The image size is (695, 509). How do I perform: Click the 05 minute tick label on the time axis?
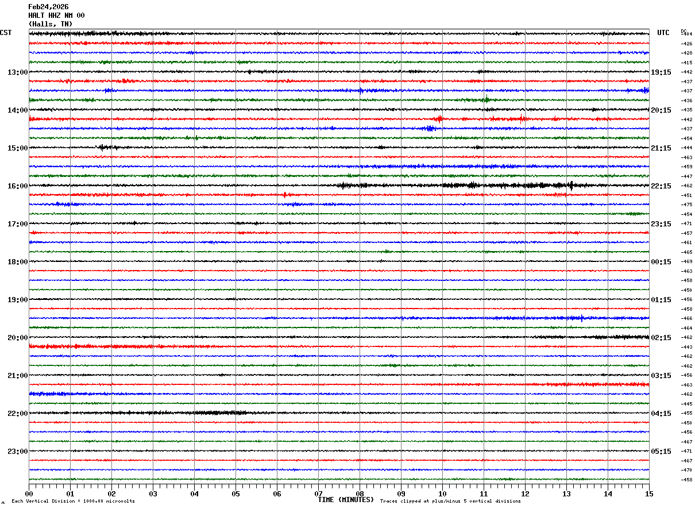coord(235,493)
